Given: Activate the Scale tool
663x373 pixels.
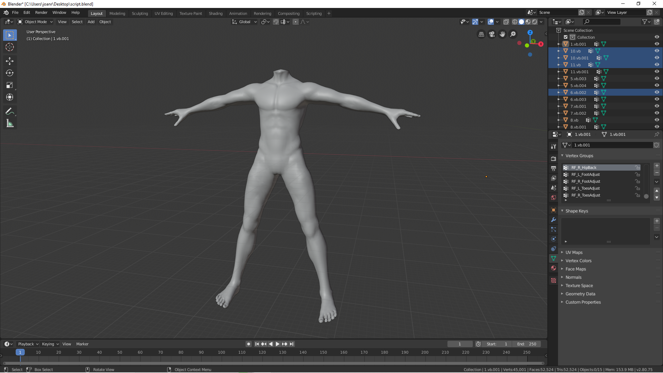Looking at the screenshot, I should tap(10, 85).
